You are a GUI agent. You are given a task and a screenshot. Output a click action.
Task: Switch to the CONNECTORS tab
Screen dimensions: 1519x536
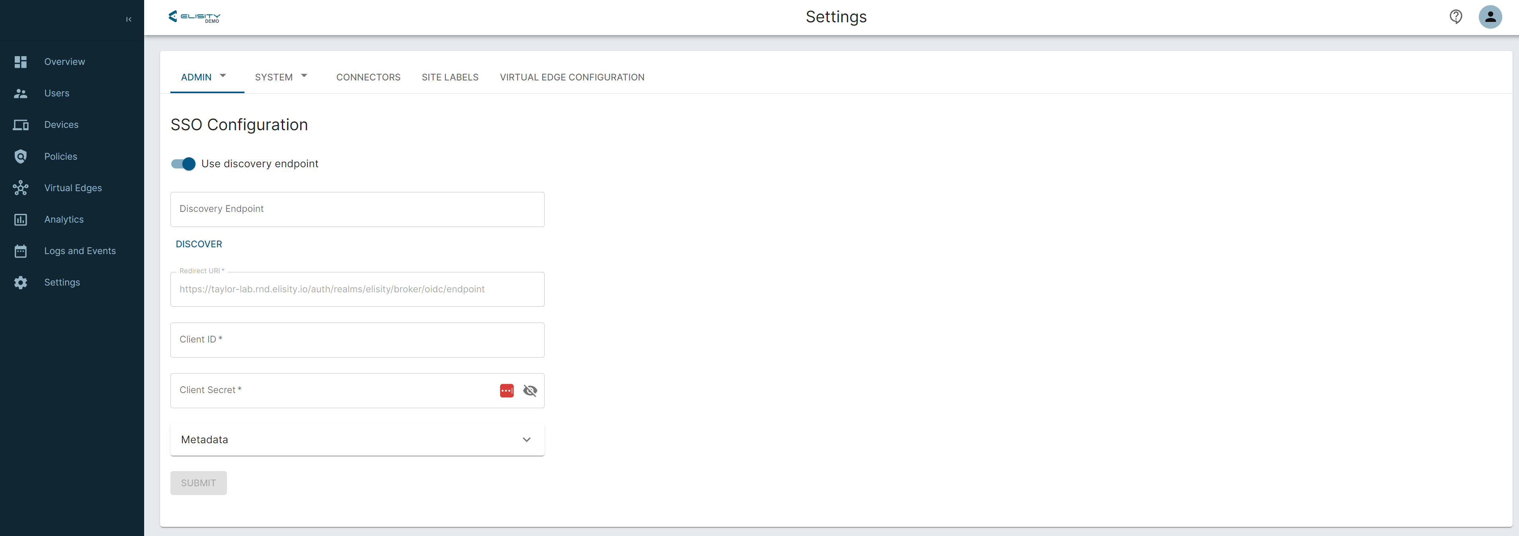pos(368,77)
